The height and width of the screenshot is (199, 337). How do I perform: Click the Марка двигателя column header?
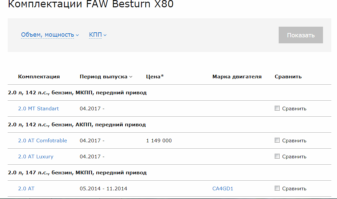click(237, 77)
